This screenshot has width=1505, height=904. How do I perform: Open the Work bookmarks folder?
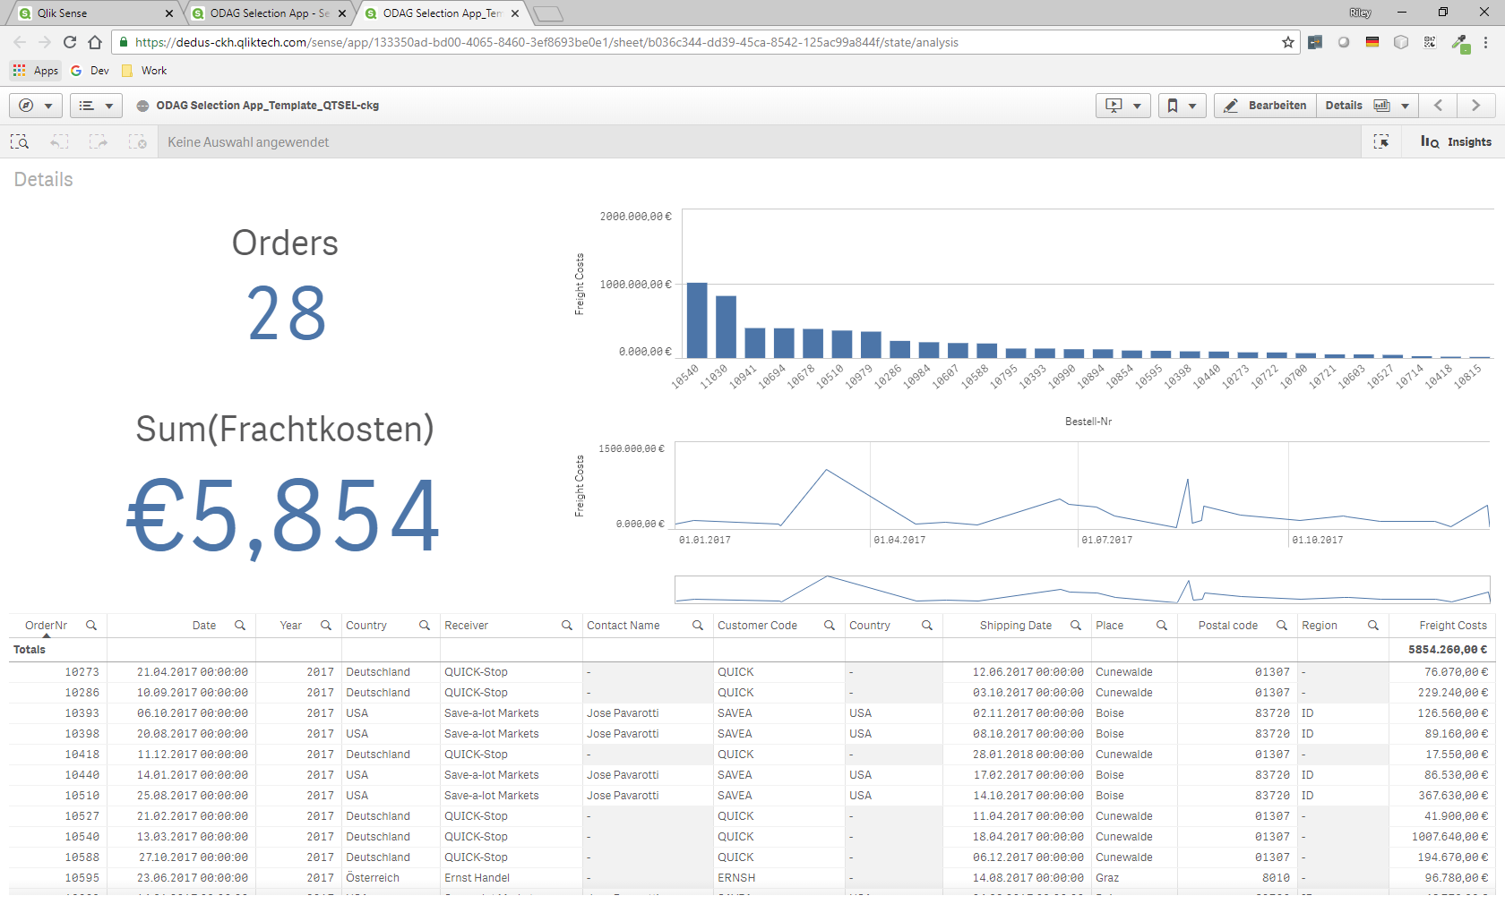click(144, 71)
